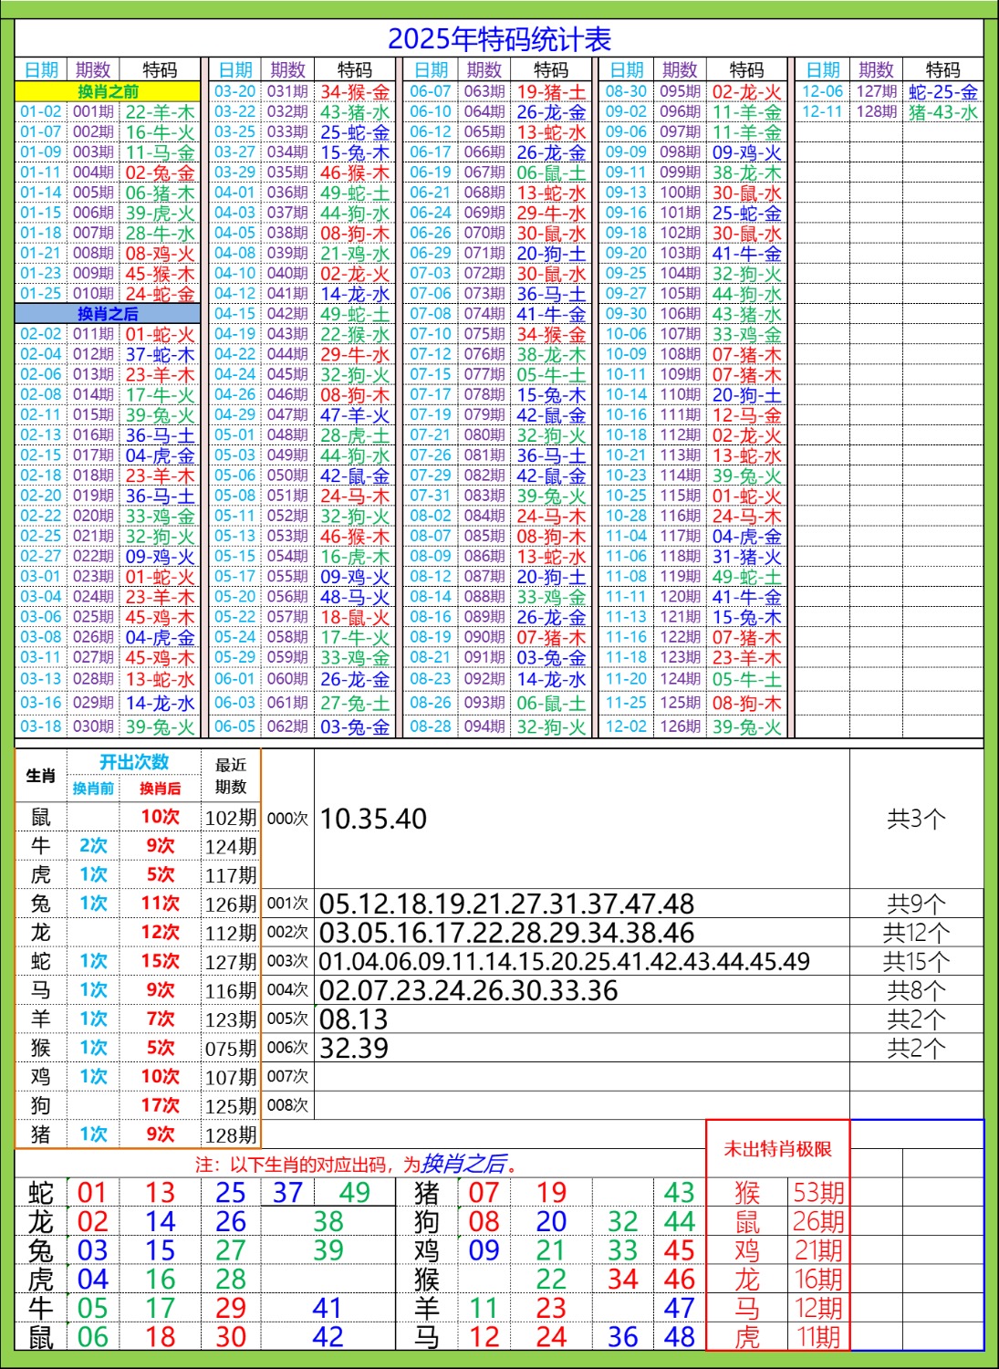999x1369 pixels.
Task: Select the 001期 period cell
Action: [x=93, y=111]
